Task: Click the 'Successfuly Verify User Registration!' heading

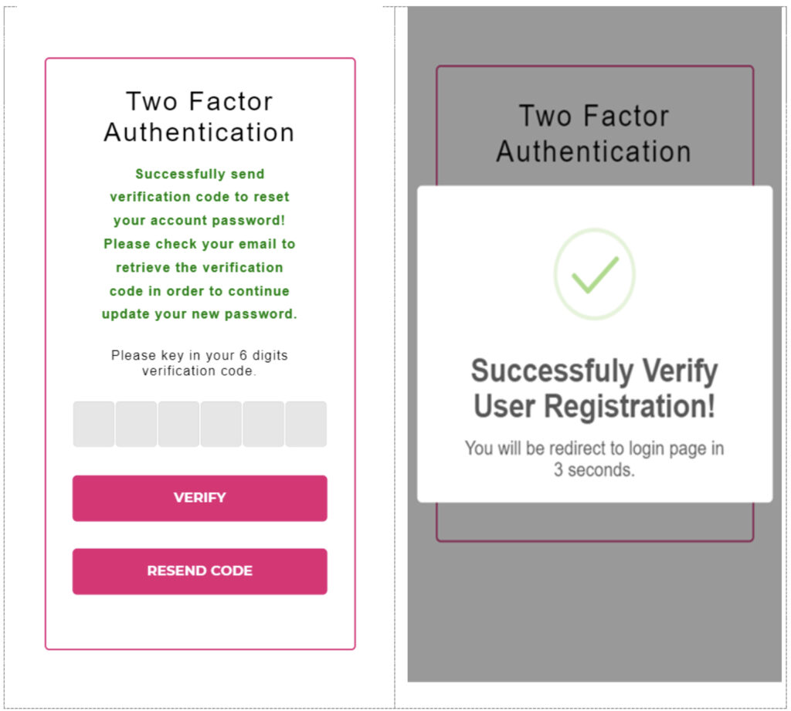Action: click(x=594, y=388)
